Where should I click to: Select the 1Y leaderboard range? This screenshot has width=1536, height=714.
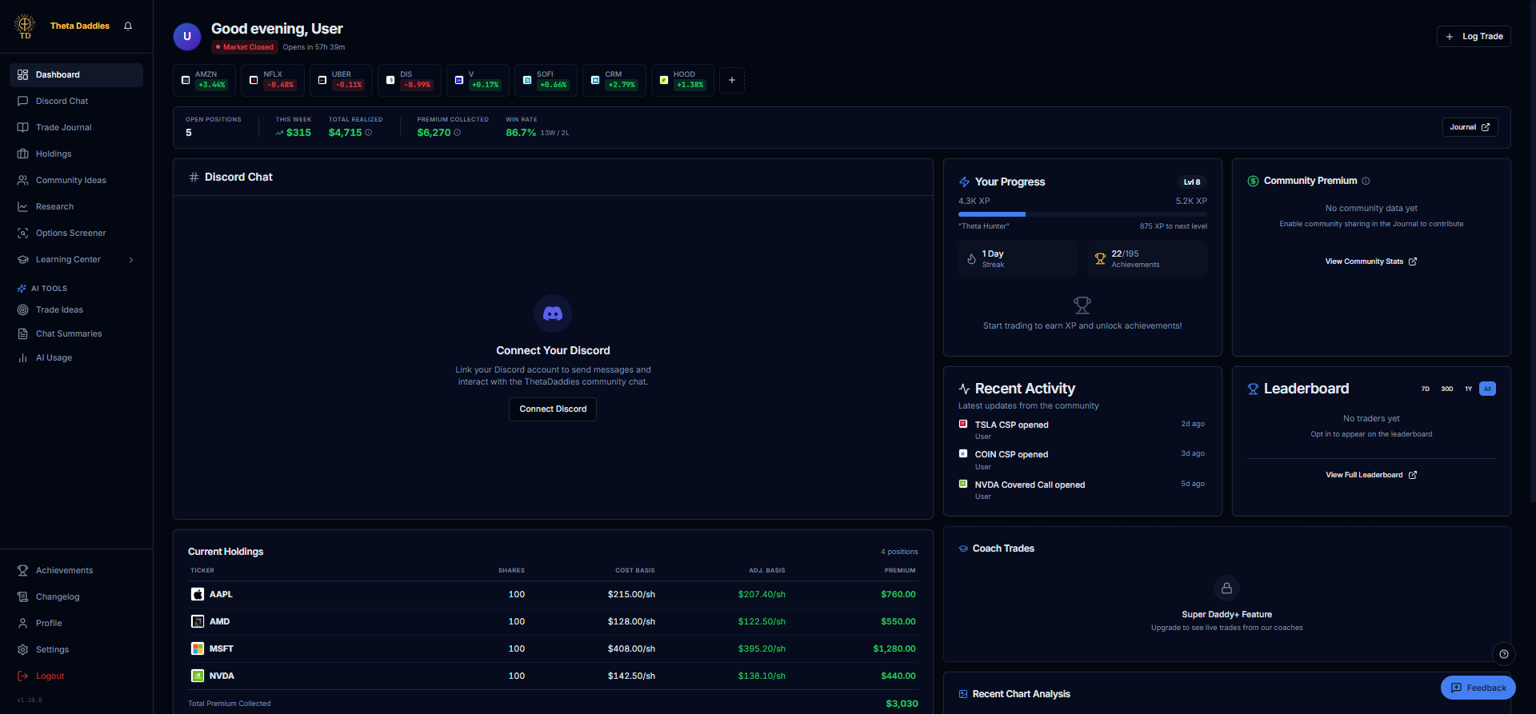1468,389
